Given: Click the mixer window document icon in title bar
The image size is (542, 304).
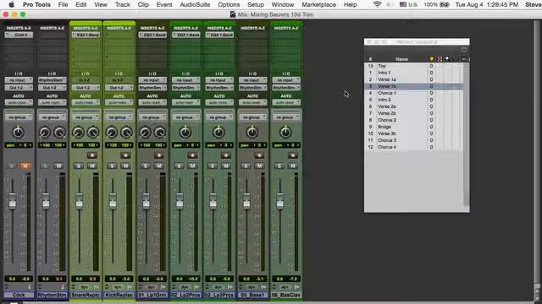Looking at the screenshot, I should 233,14.
